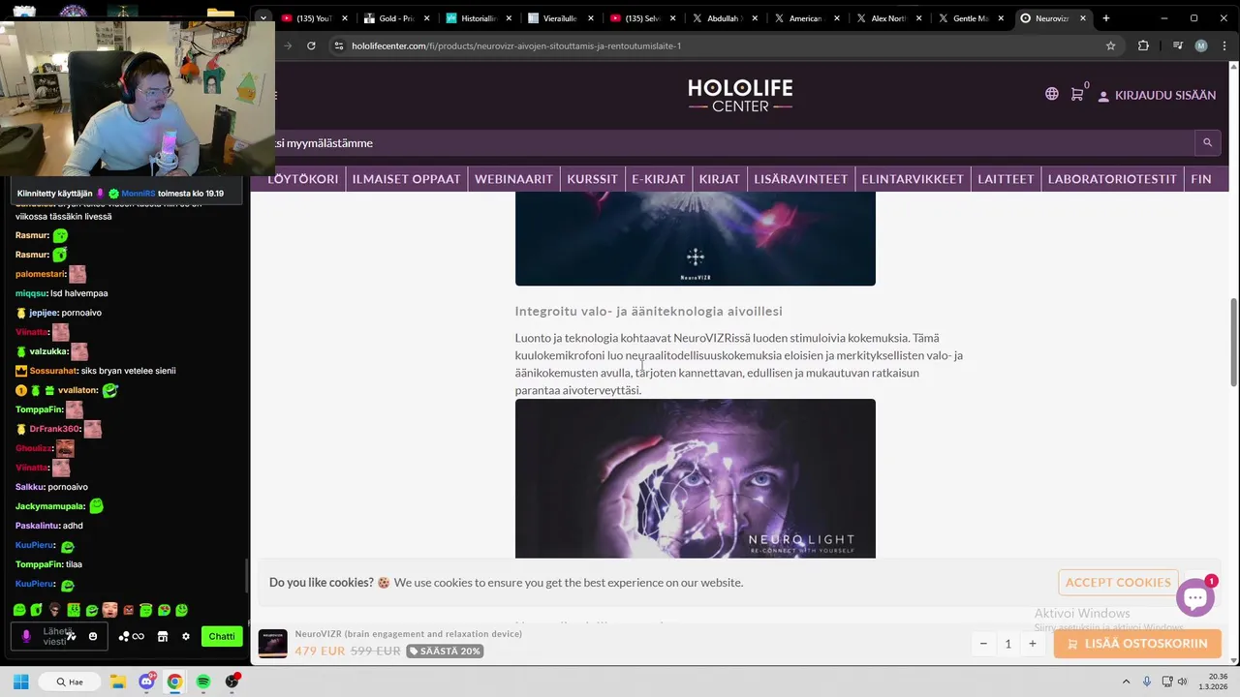Open Chrome profile avatar M
The image size is (1240, 697).
click(1201, 45)
